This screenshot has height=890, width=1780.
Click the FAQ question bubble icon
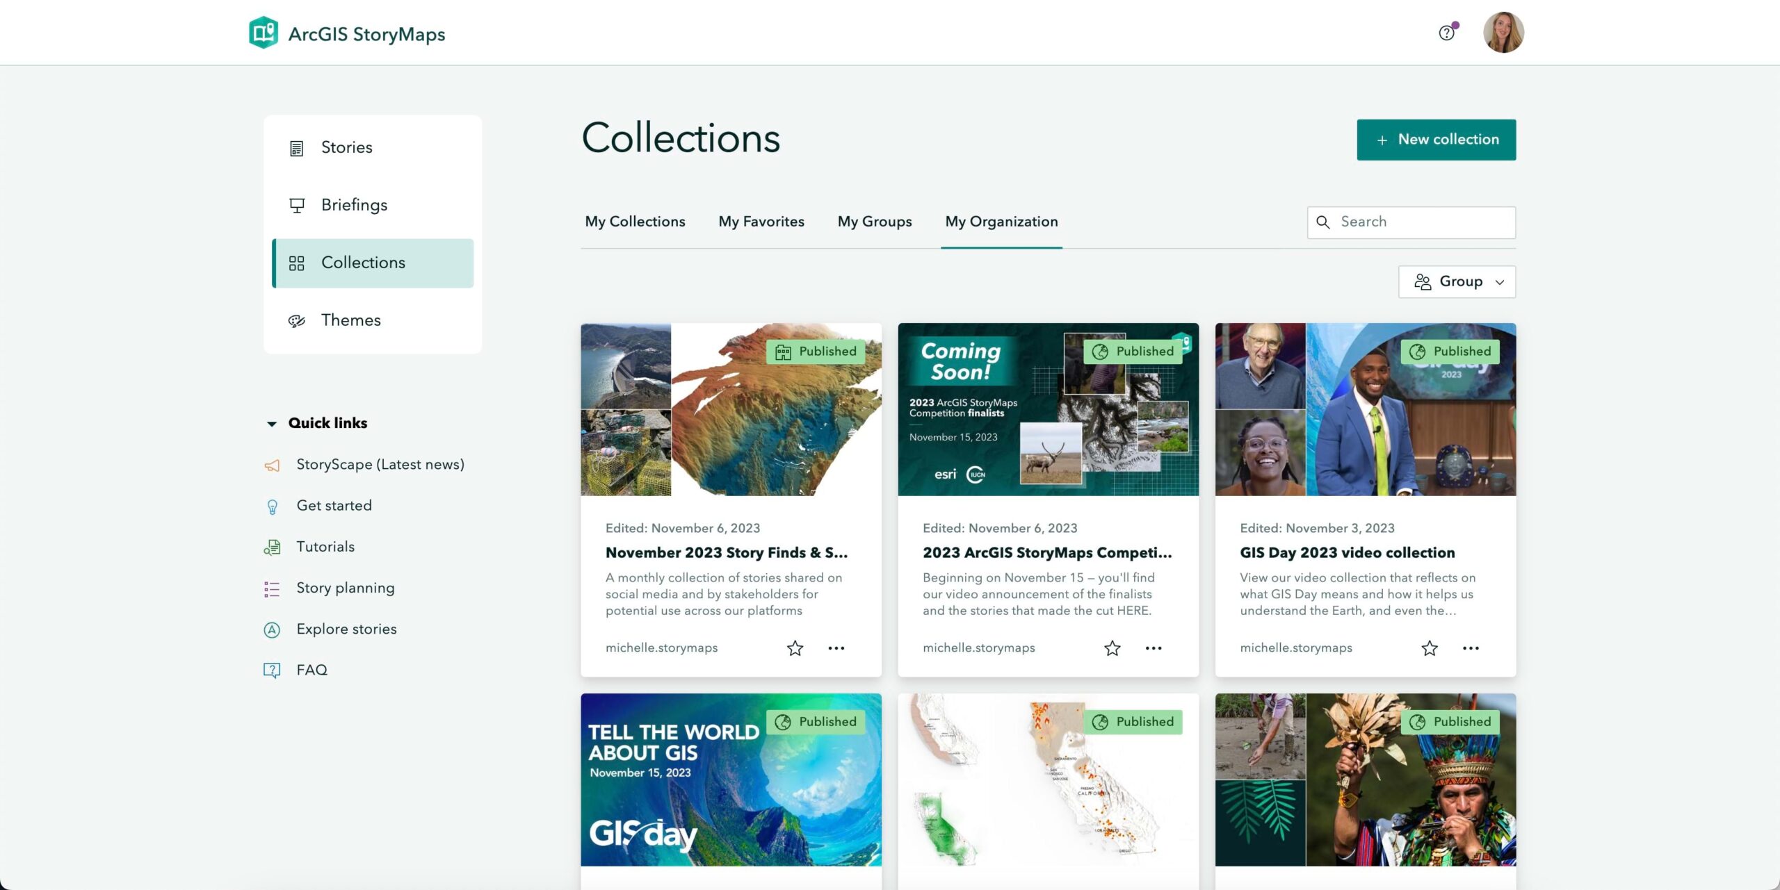[x=272, y=670]
